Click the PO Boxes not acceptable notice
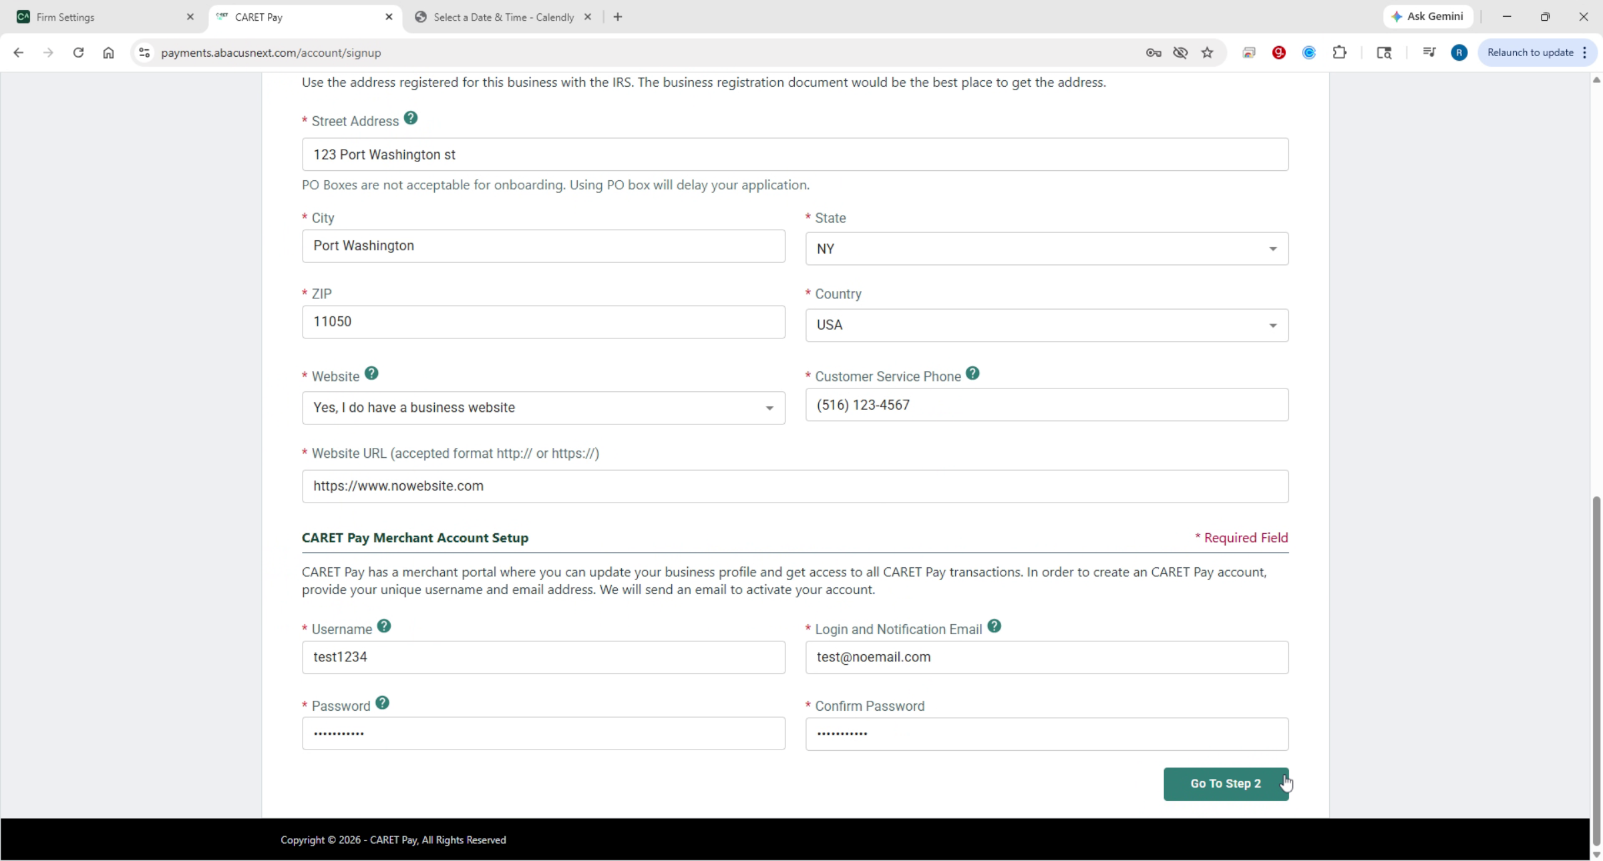 [x=556, y=185]
